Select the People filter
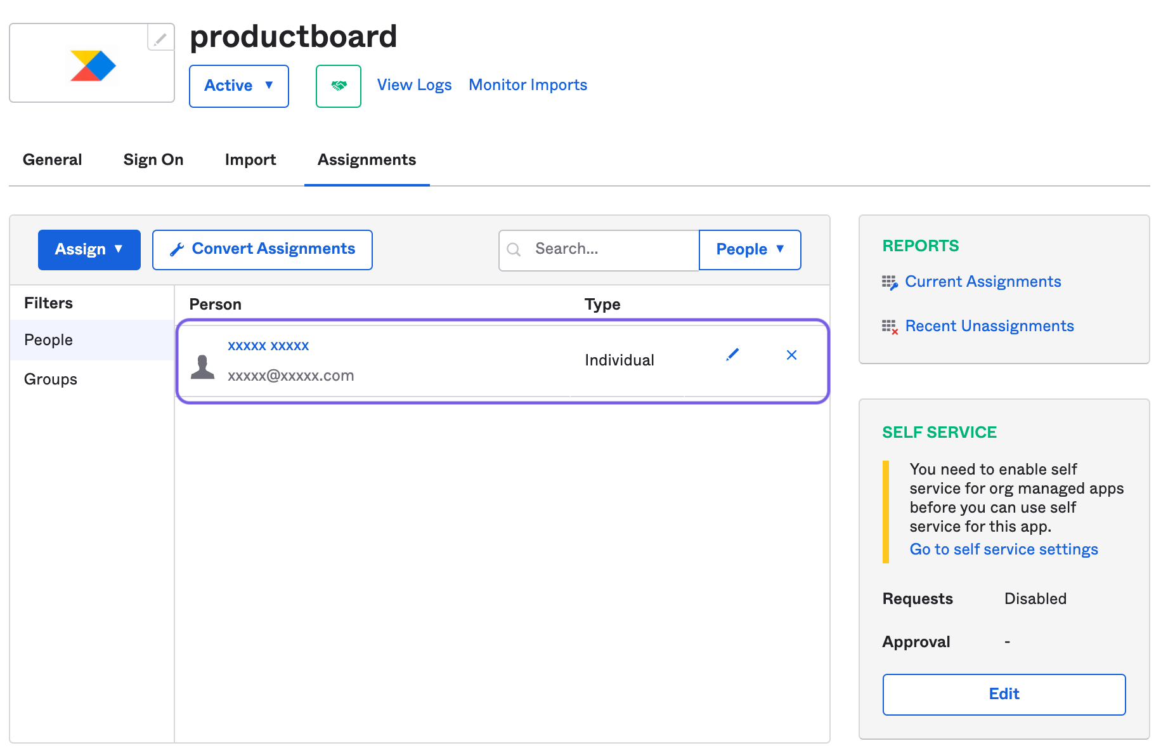The width and height of the screenshot is (1168, 755). 92,340
